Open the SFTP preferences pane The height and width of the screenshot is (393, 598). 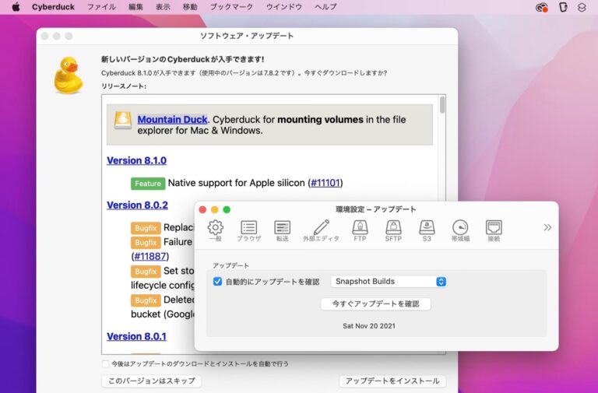[x=393, y=230]
